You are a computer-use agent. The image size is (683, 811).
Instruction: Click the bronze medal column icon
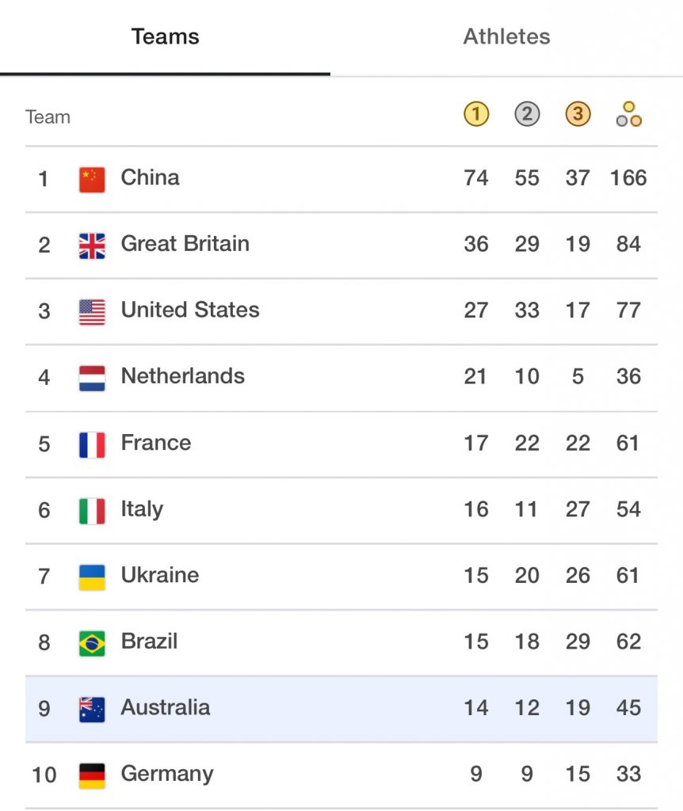click(x=578, y=114)
